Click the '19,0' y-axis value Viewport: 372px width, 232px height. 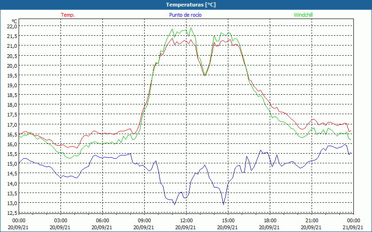point(12,85)
